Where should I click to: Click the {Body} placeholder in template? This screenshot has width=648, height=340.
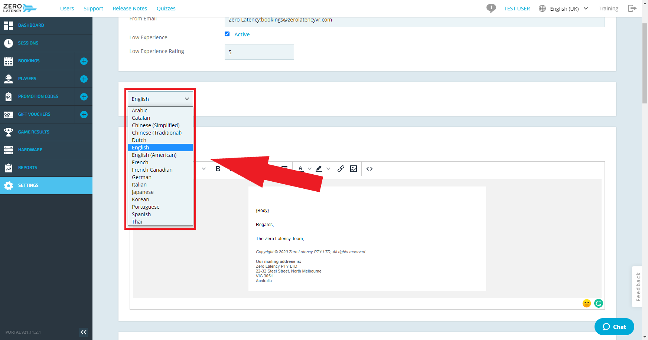click(x=263, y=211)
